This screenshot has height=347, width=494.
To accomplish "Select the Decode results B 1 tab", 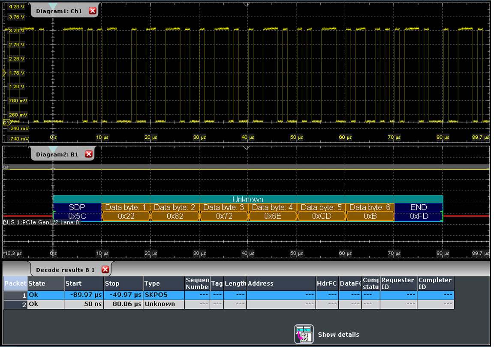I will [65, 270].
